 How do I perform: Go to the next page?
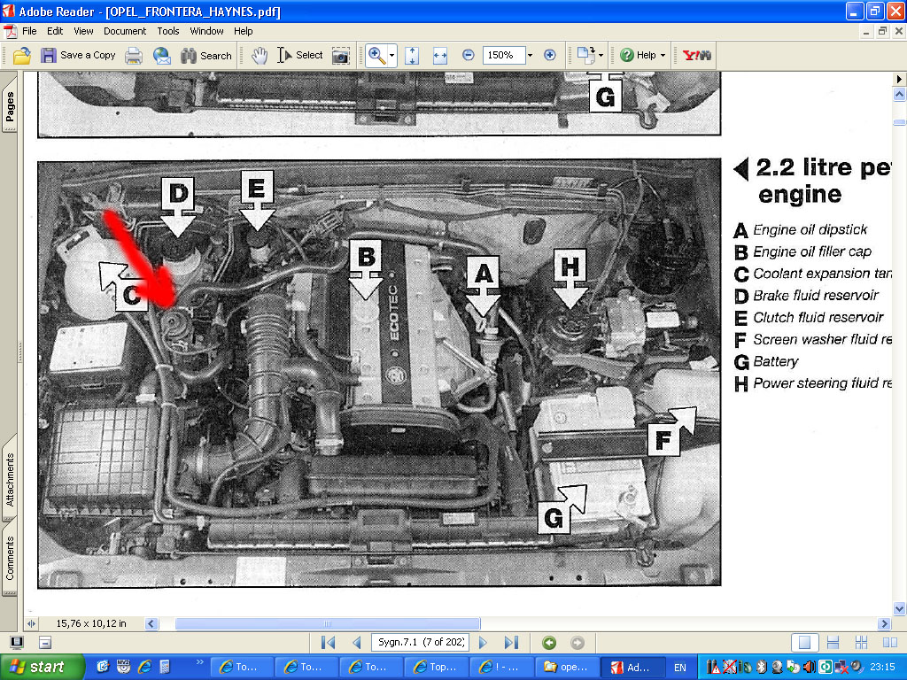483,643
